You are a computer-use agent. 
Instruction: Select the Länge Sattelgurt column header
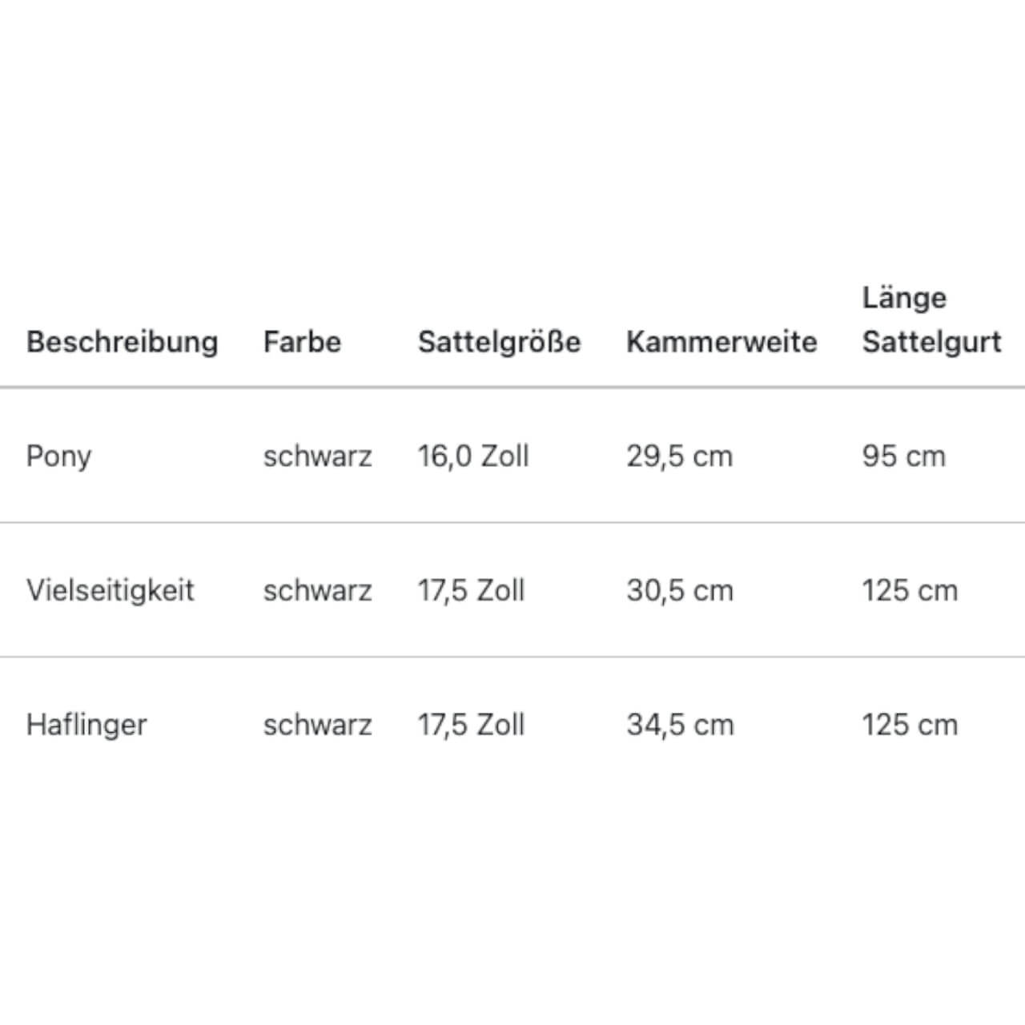(931, 320)
